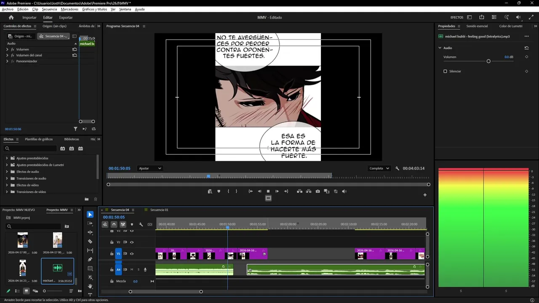The image size is (539, 303).
Task: Click the Lift button
Action: pyautogui.click(x=299, y=191)
